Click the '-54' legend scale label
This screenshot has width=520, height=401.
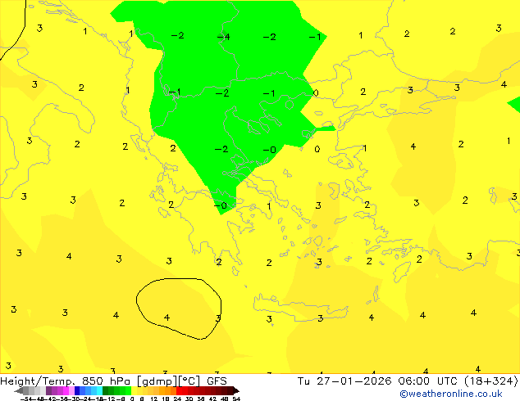[26, 399]
